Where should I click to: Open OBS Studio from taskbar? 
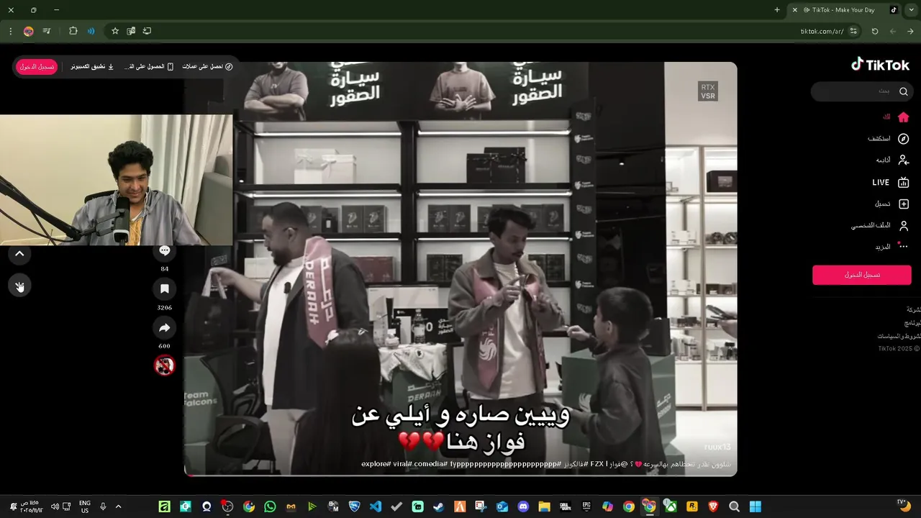(x=227, y=506)
